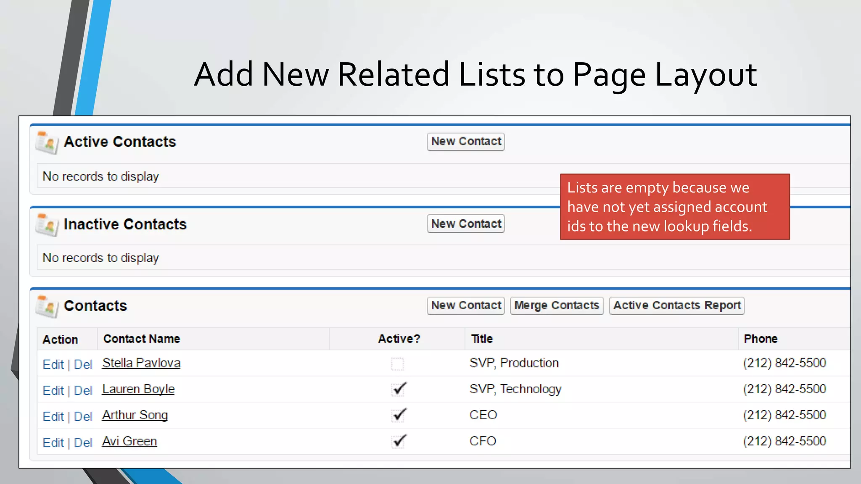Click the Title column header

click(482, 339)
